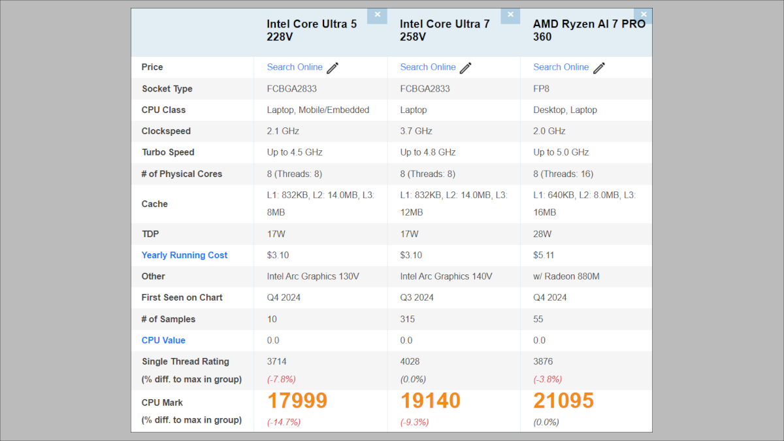Select the $5.11 yearly running cost value
The image size is (784, 441).
544,255
